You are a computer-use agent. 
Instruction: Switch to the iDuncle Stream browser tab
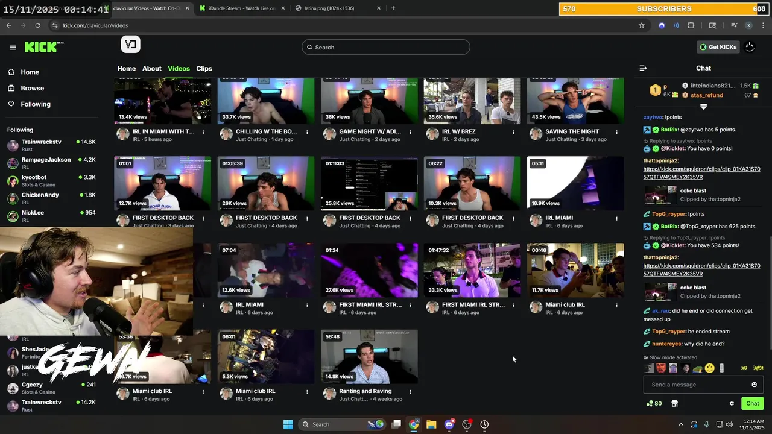242,8
